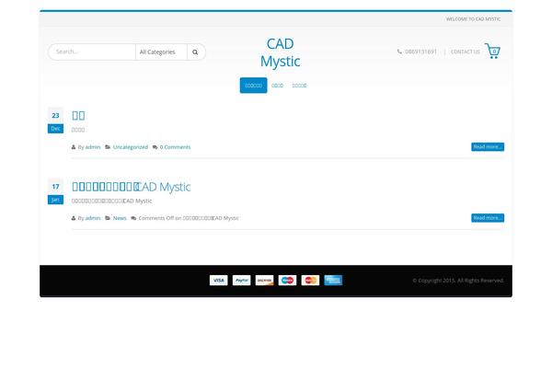552x368 pixels.
Task: Open the Dec 23 post title
Action: pyautogui.click(x=78, y=115)
